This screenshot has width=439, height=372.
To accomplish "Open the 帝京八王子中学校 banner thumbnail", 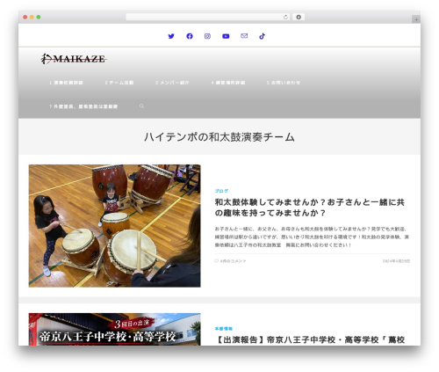I will tap(115, 329).
